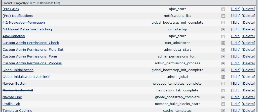Delete the (Pro) Ajax plugin
Screen dimensions: 258x112
[248, 9]
